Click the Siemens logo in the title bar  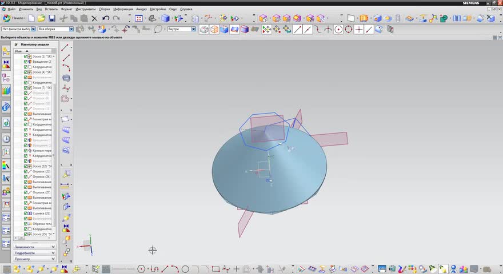pos(471,3)
